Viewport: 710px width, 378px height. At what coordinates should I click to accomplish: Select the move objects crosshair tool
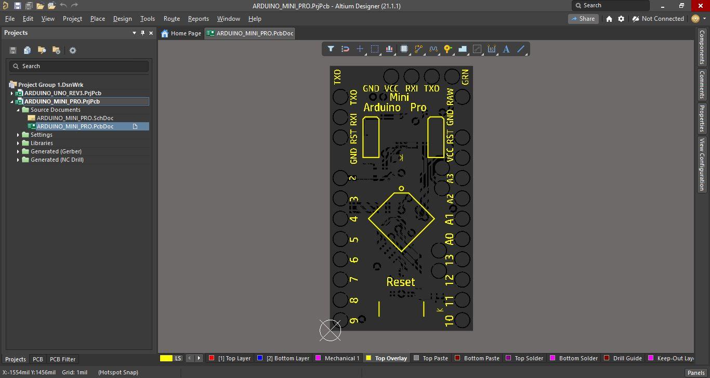tap(360, 49)
